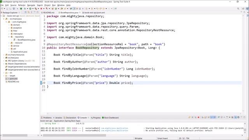Image resolution: width=249 pixels, height=140 pixels.
Task: Select BookRepository.java in Package Explorer
Action: pos(26,40)
